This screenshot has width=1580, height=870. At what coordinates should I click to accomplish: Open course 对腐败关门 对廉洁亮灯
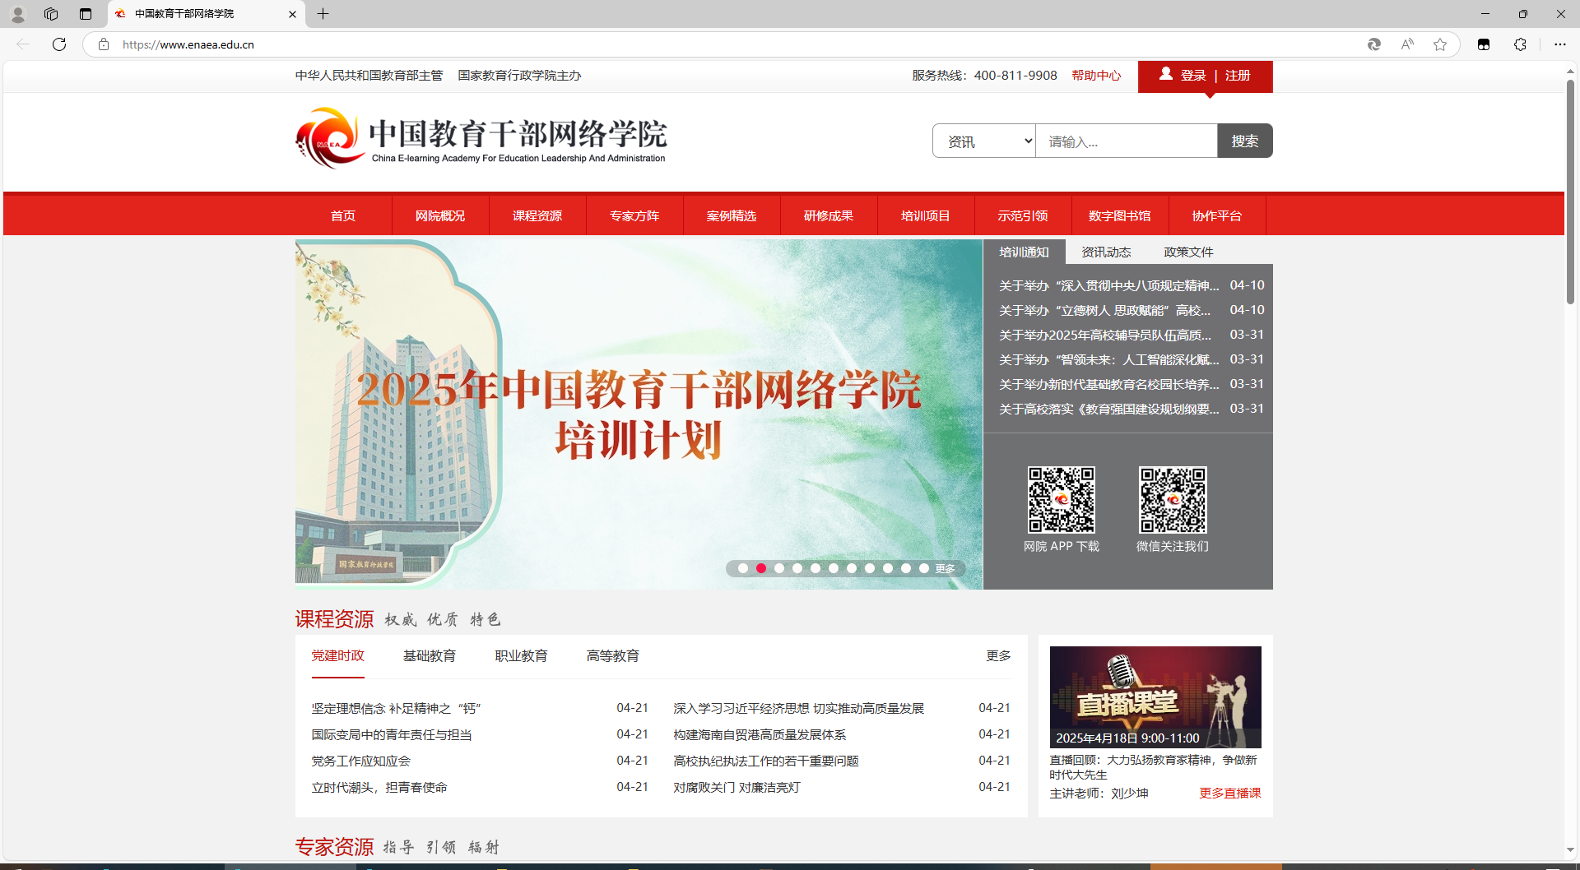(737, 787)
